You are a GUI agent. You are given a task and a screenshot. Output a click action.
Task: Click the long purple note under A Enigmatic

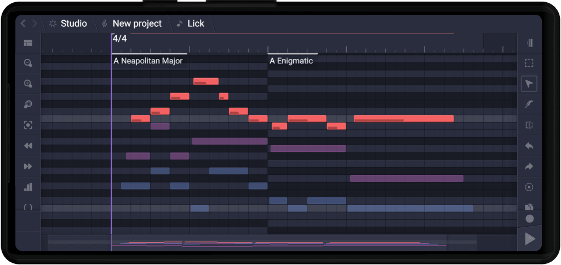click(x=308, y=149)
